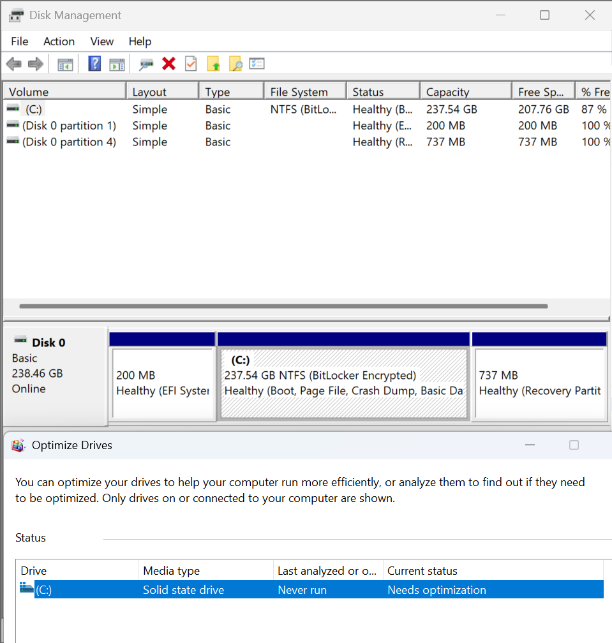Click the Disk Management title bar app icon
This screenshot has height=643, width=612.
[x=17, y=15]
